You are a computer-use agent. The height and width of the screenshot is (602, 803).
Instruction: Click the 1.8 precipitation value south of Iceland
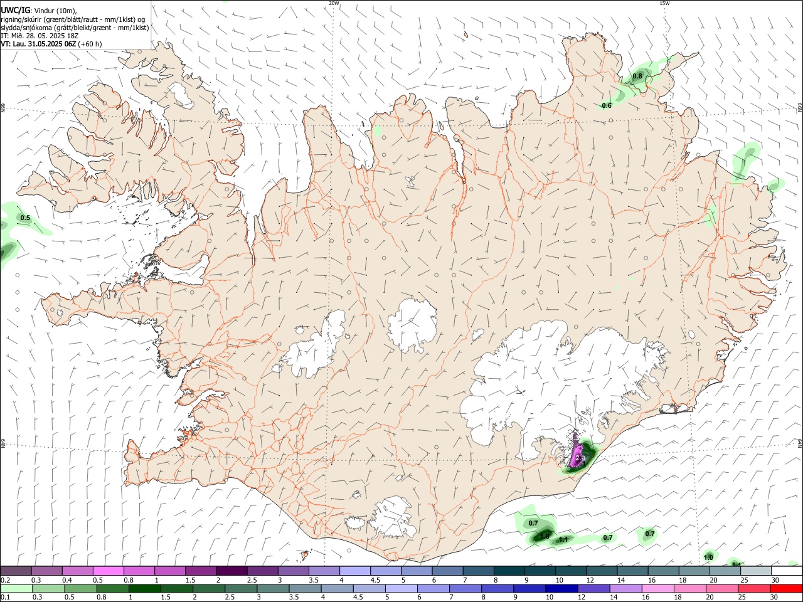[545, 536]
